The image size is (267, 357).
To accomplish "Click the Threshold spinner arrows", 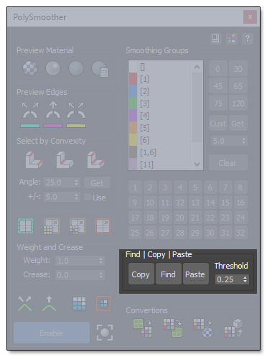I will click(x=245, y=279).
